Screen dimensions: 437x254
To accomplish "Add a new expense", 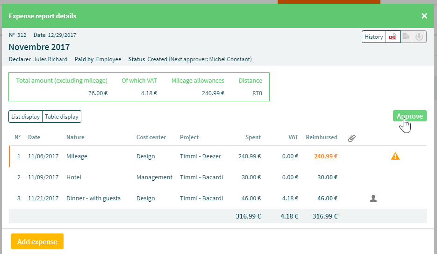I will click(x=37, y=241).
